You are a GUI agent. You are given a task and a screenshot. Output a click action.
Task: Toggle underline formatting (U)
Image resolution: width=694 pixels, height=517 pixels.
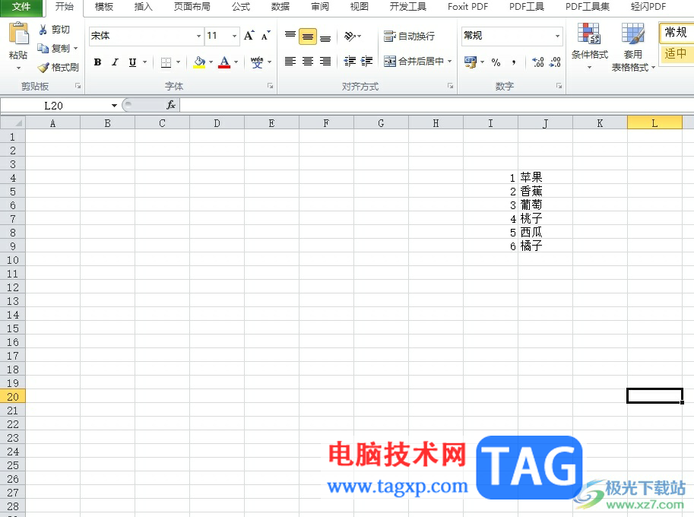pyautogui.click(x=132, y=62)
